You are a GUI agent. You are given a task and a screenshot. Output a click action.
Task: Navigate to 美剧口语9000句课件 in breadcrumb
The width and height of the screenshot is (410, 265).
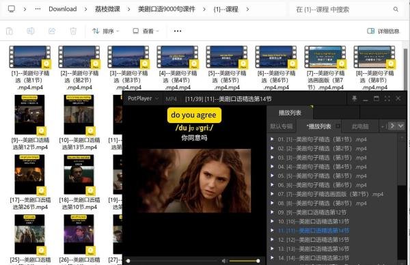[x=167, y=9]
